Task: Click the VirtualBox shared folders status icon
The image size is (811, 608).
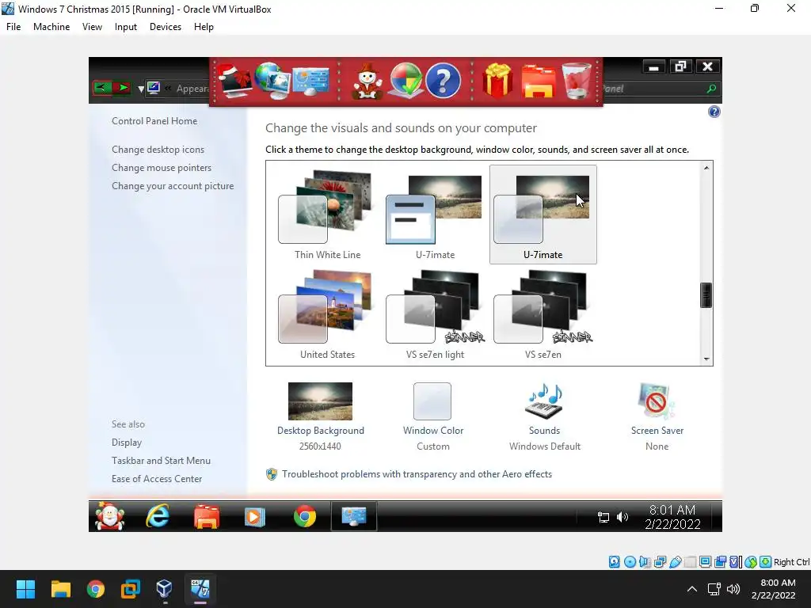Action: coord(690,562)
